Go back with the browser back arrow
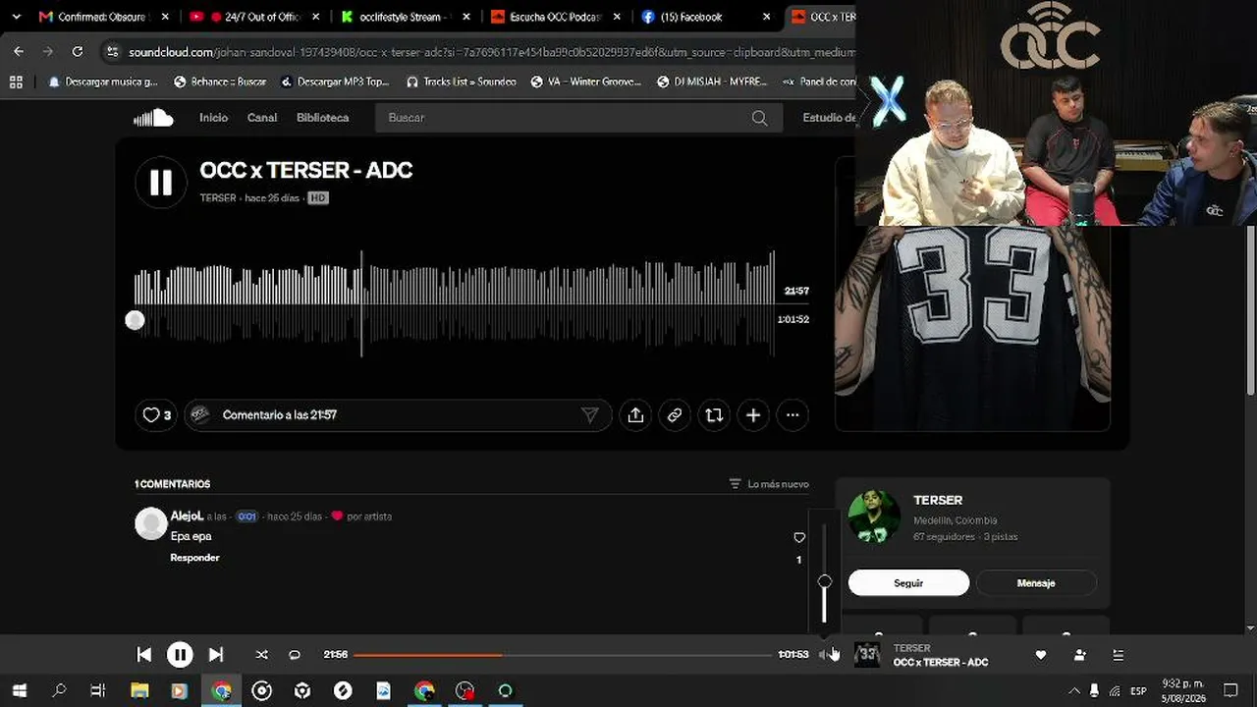Image resolution: width=1257 pixels, height=707 pixels. (x=19, y=52)
